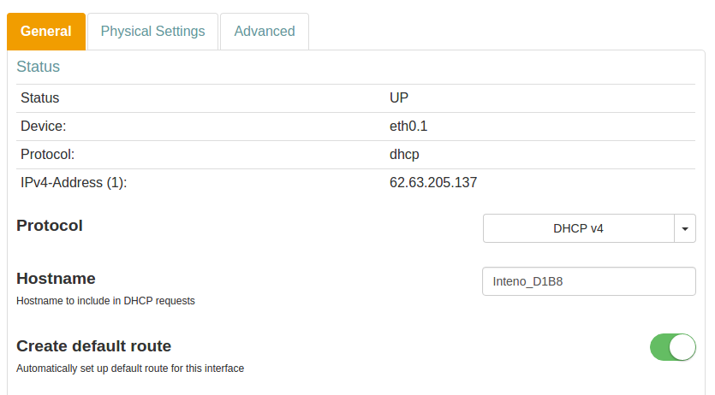Select the IPv4 address 62.63.205.137

(433, 183)
